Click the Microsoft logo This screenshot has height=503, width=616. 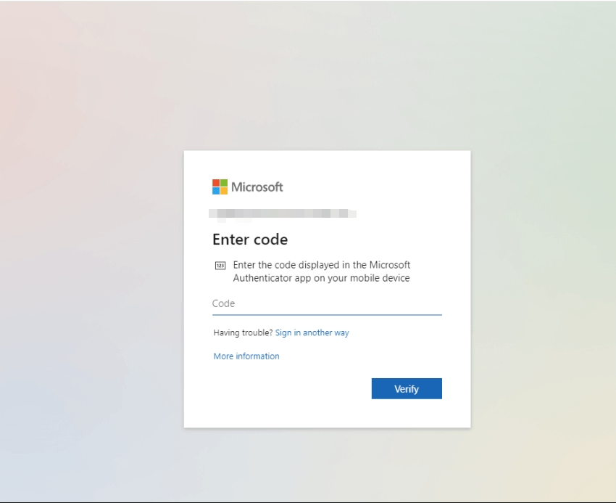pos(248,187)
